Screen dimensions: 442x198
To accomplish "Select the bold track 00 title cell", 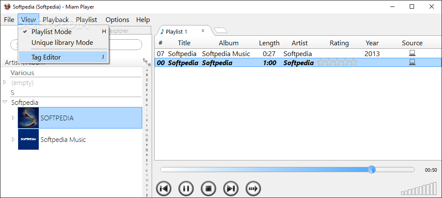I will point(183,63).
